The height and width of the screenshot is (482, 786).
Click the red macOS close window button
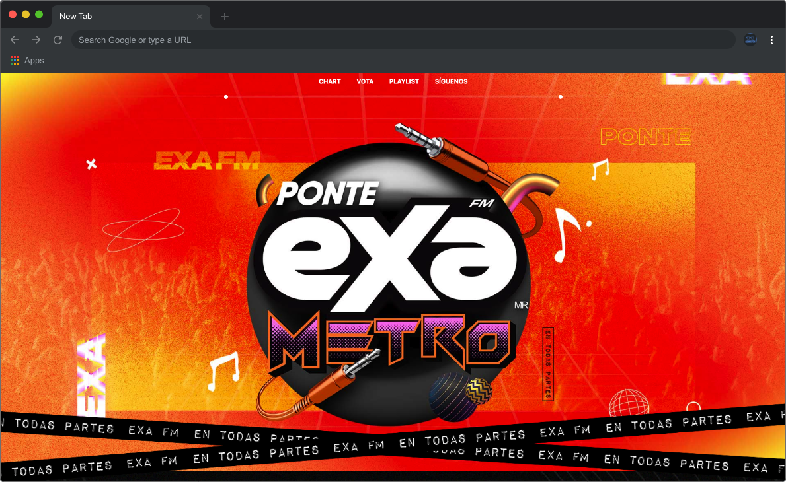pos(13,15)
